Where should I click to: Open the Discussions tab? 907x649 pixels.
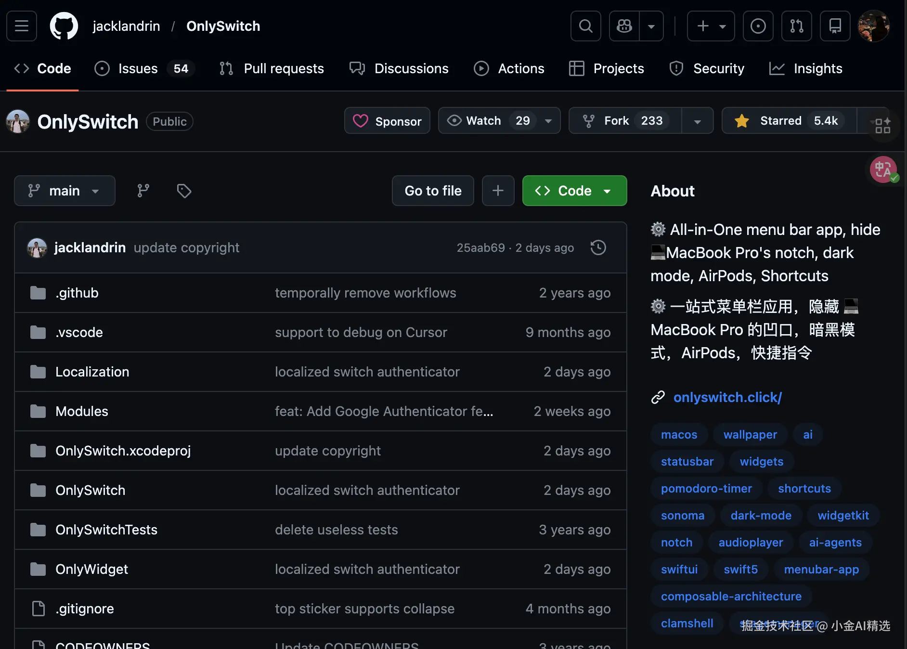(x=399, y=68)
